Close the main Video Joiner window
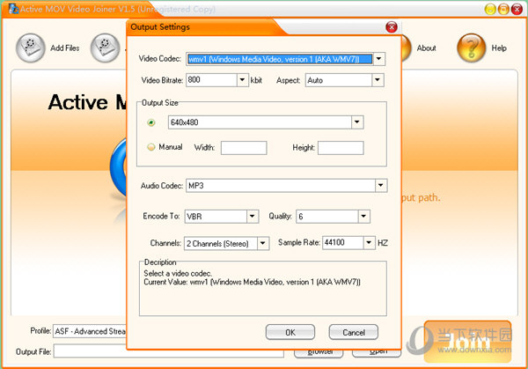The width and height of the screenshot is (528, 369). [517, 9]
